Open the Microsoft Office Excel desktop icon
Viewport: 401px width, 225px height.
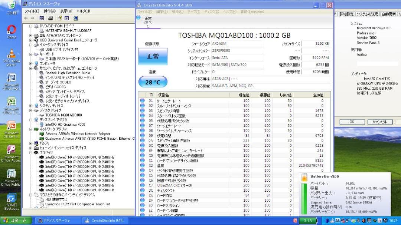pyautogui.click(x=11, y=106)
